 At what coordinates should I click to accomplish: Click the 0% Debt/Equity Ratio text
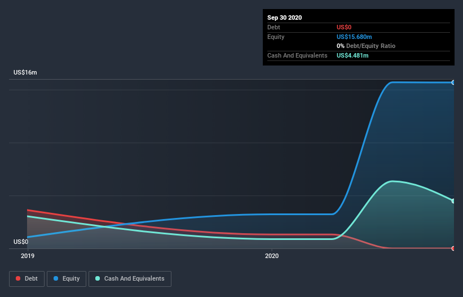click(x=366, y=46)
